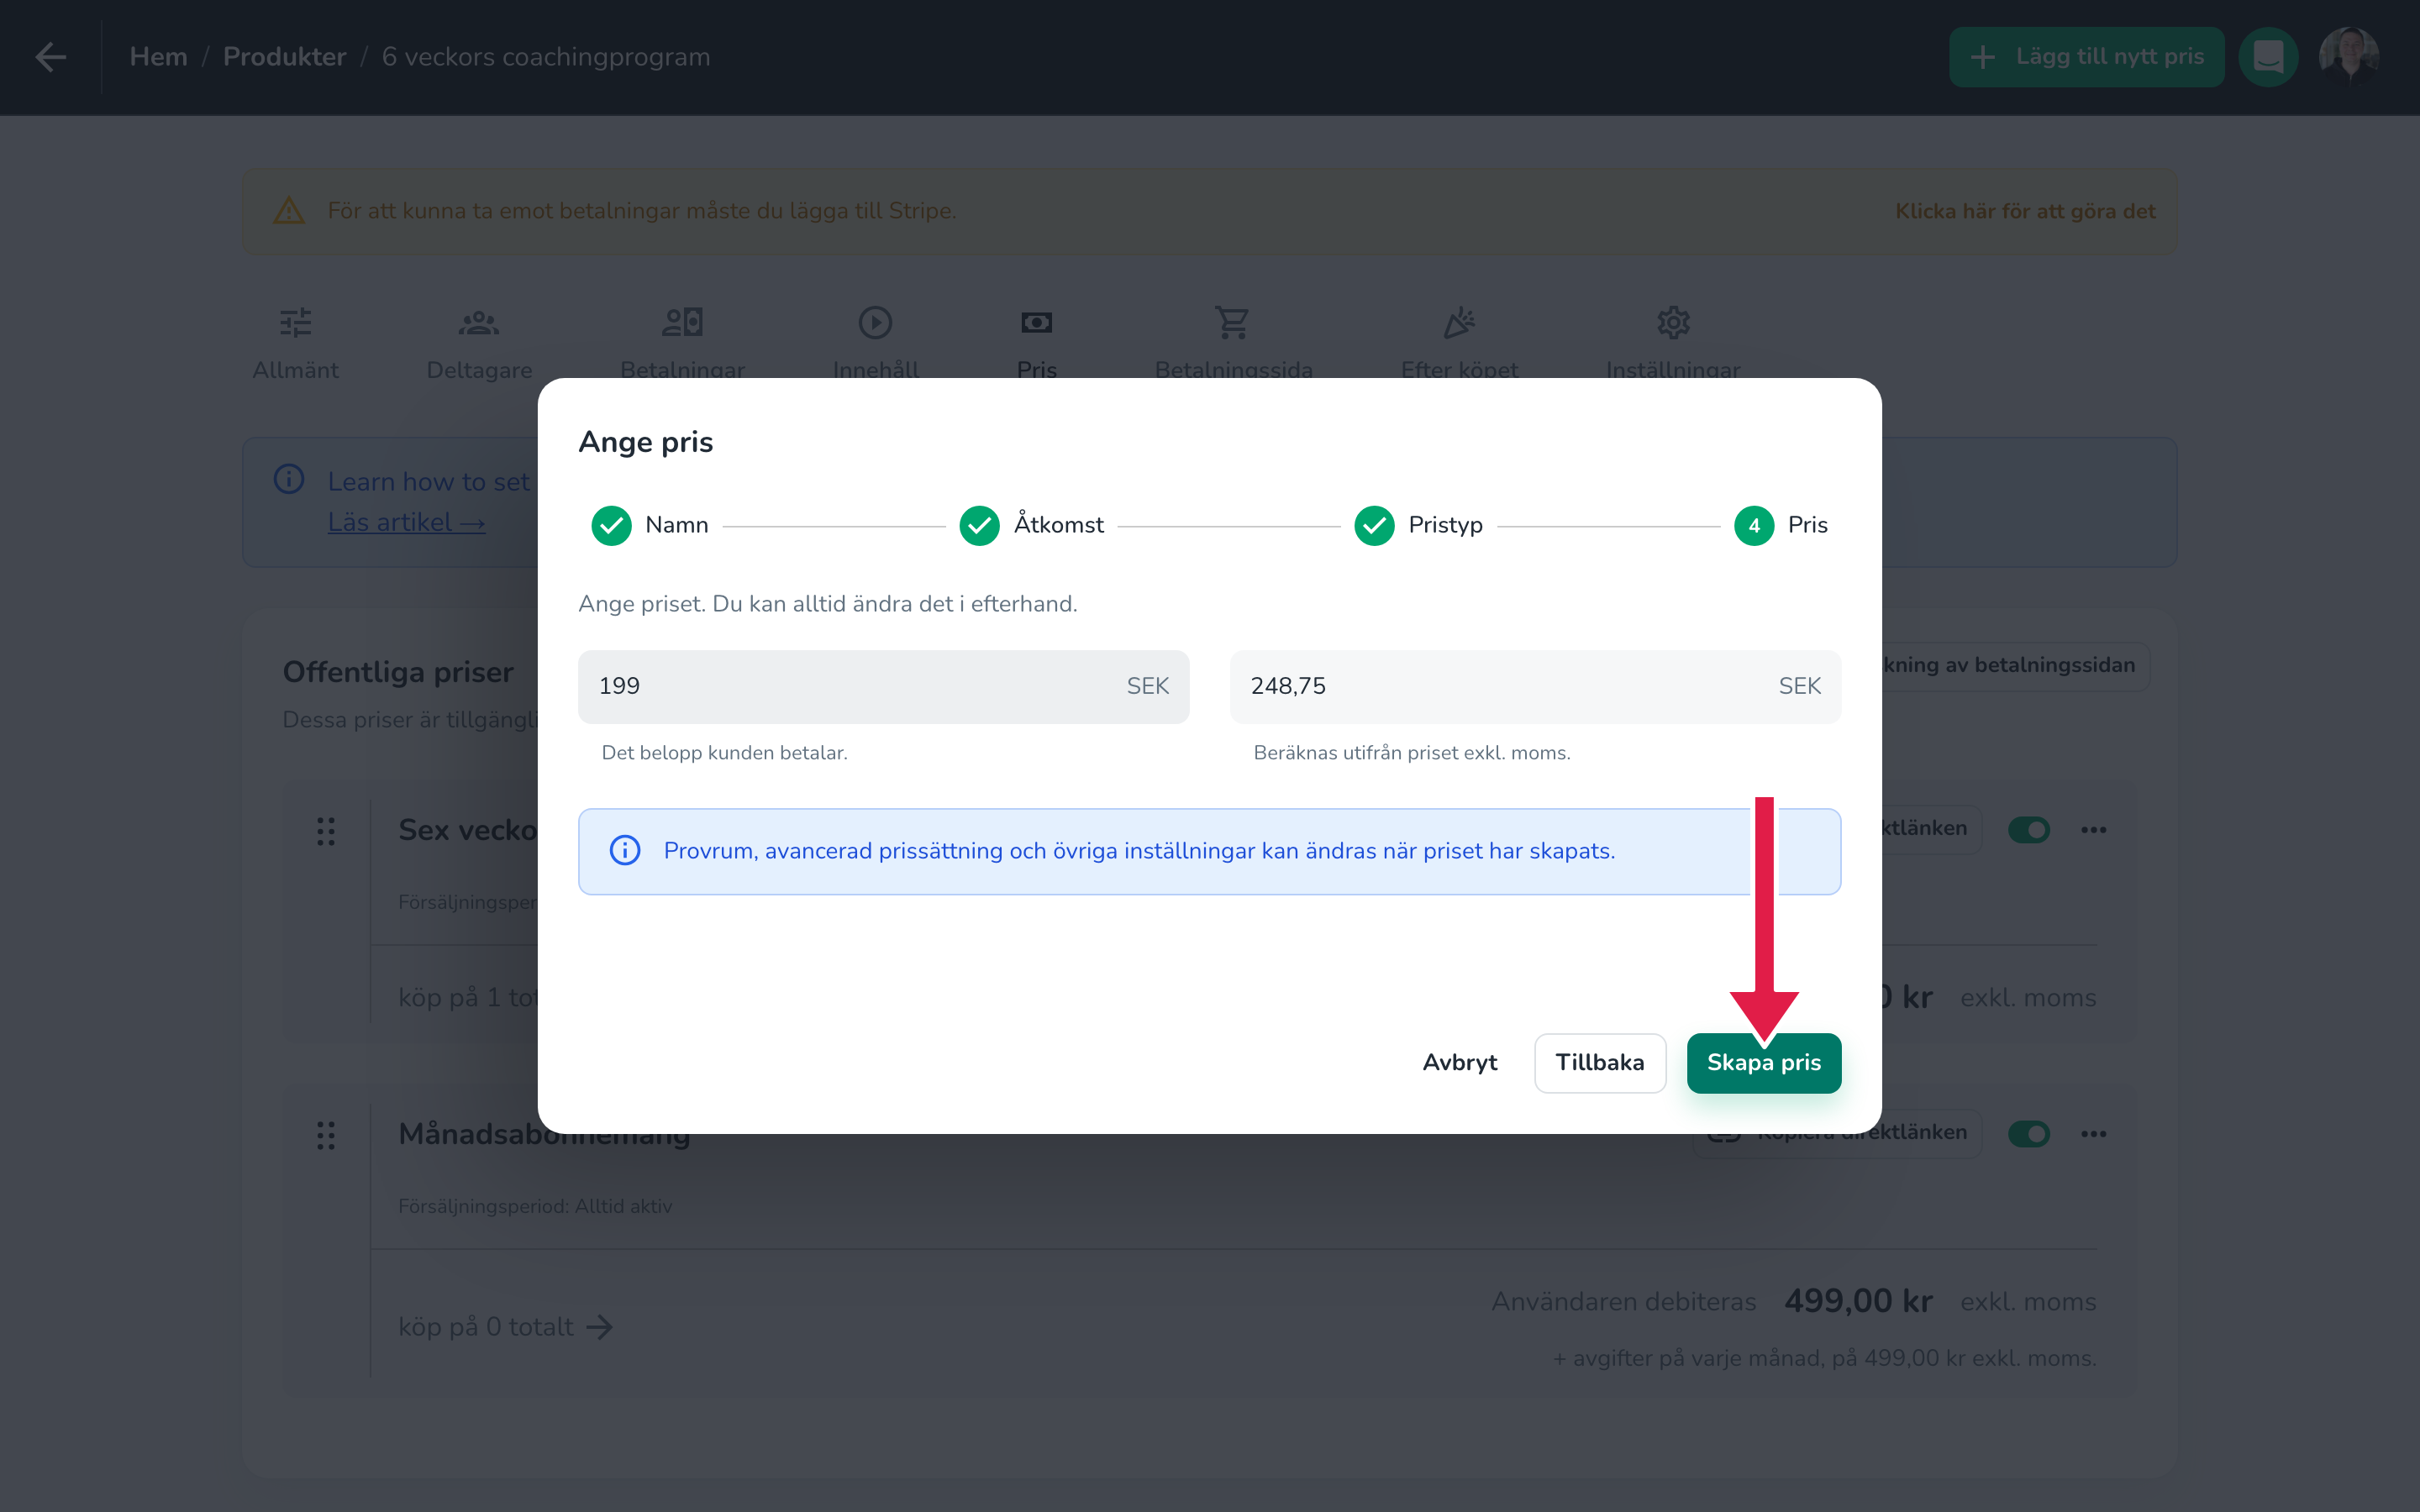
Task: Click the Efter köpet celebration icon
Action: click(x=1459, y=322)
